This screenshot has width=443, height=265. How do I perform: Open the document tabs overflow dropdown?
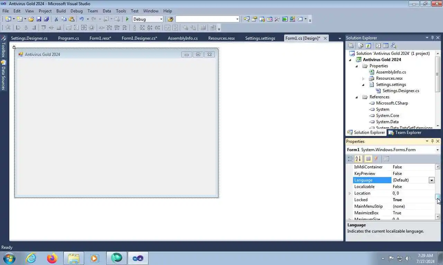tap(340, 38)
